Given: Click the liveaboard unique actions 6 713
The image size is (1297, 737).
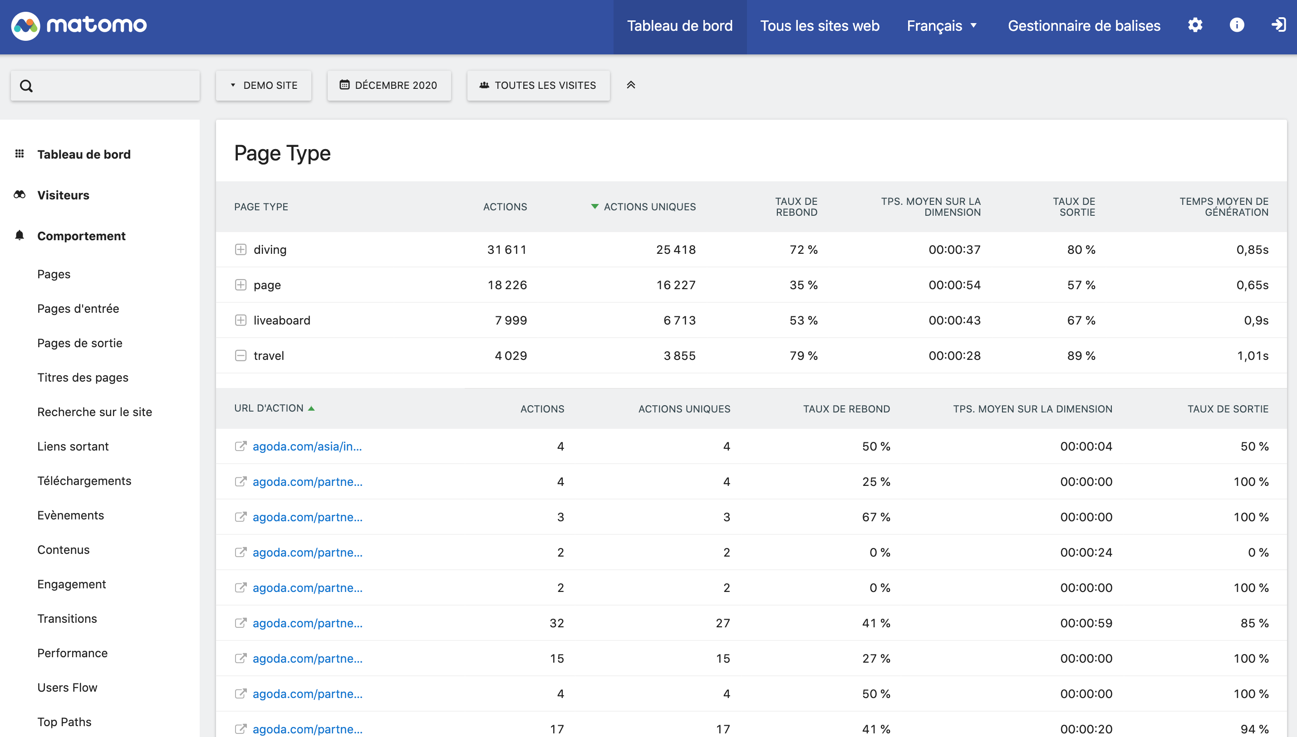Looking at the screenshot, I should (679, 320).
